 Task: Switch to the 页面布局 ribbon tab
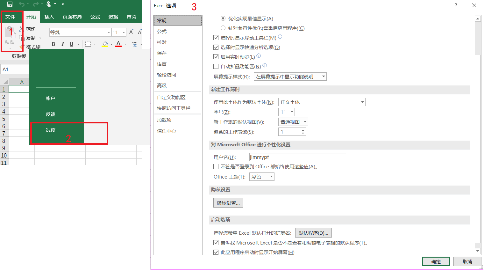[72, 17]
